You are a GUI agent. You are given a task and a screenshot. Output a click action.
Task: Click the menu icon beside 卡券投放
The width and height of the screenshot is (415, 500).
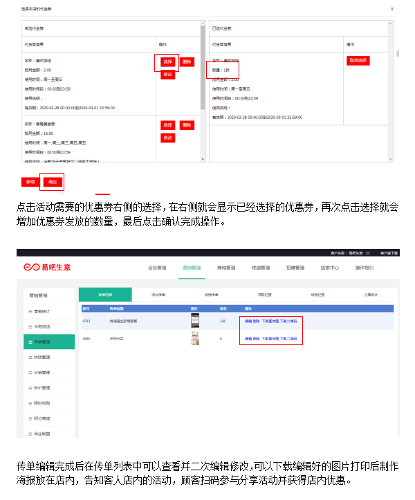(30, 326)
